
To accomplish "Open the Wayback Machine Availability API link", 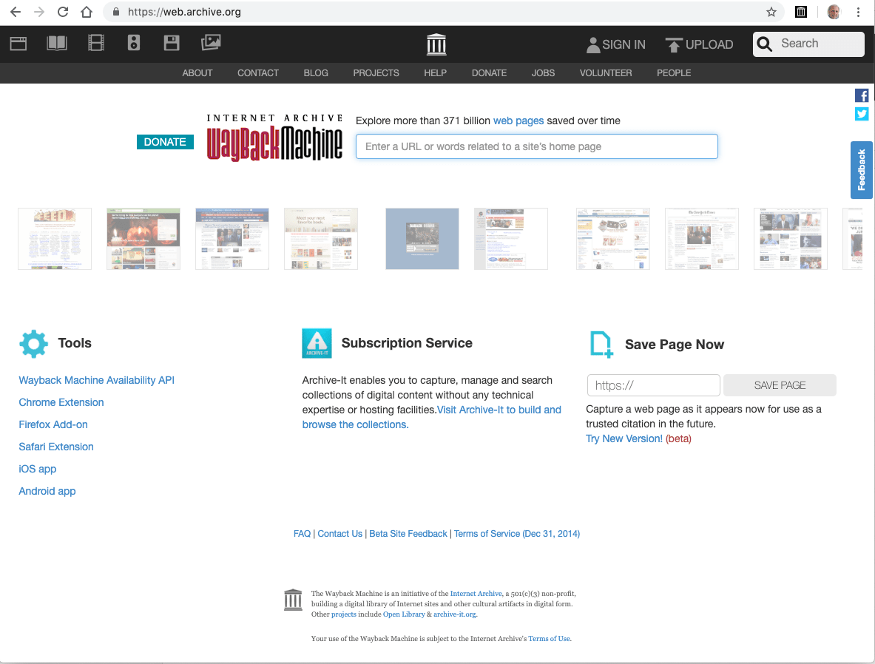I will (96, 379).
